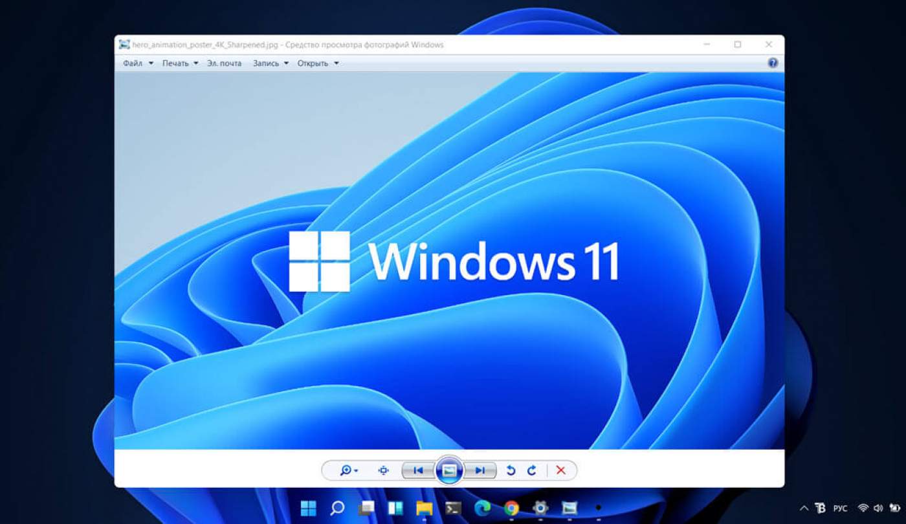This screenshot has height=524, width=906.
Task: Open the Windows Start menu
Action: point(309,508)
